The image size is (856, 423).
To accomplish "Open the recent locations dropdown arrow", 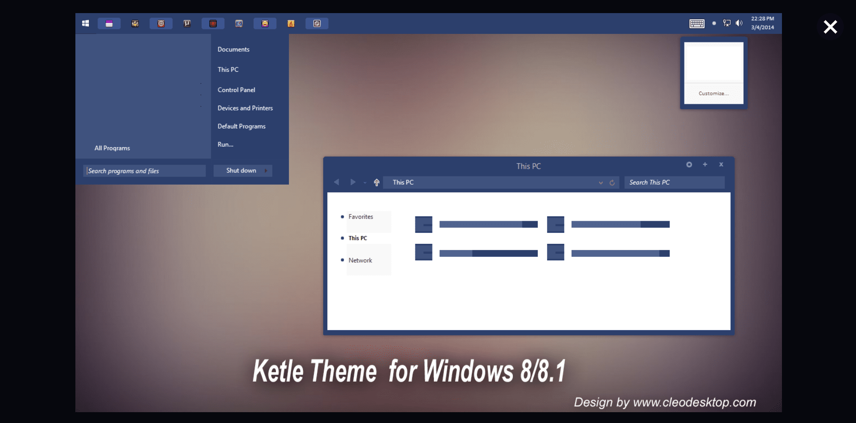I will [365, 182].
